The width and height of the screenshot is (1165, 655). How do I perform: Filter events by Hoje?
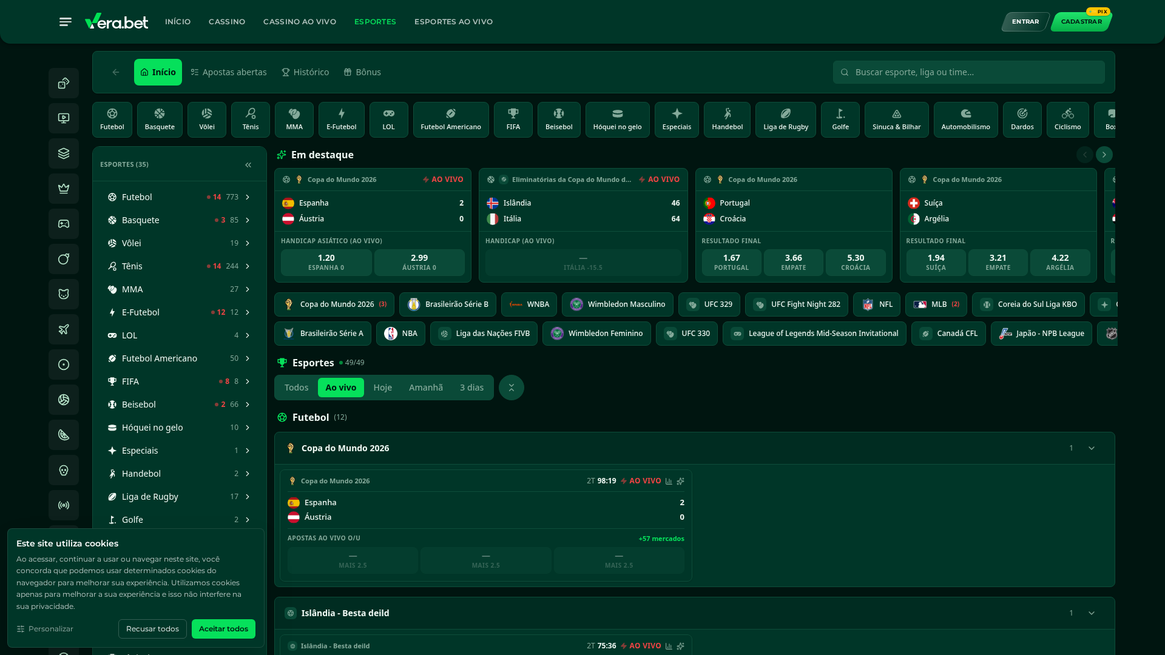(x=383, y=388)
